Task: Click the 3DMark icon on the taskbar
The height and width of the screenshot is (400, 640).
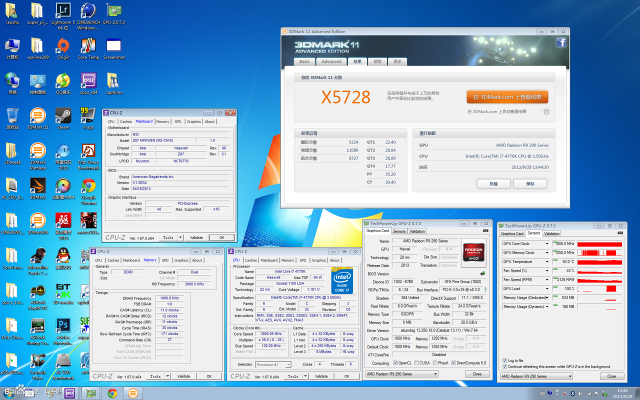Action: [132, 393]
